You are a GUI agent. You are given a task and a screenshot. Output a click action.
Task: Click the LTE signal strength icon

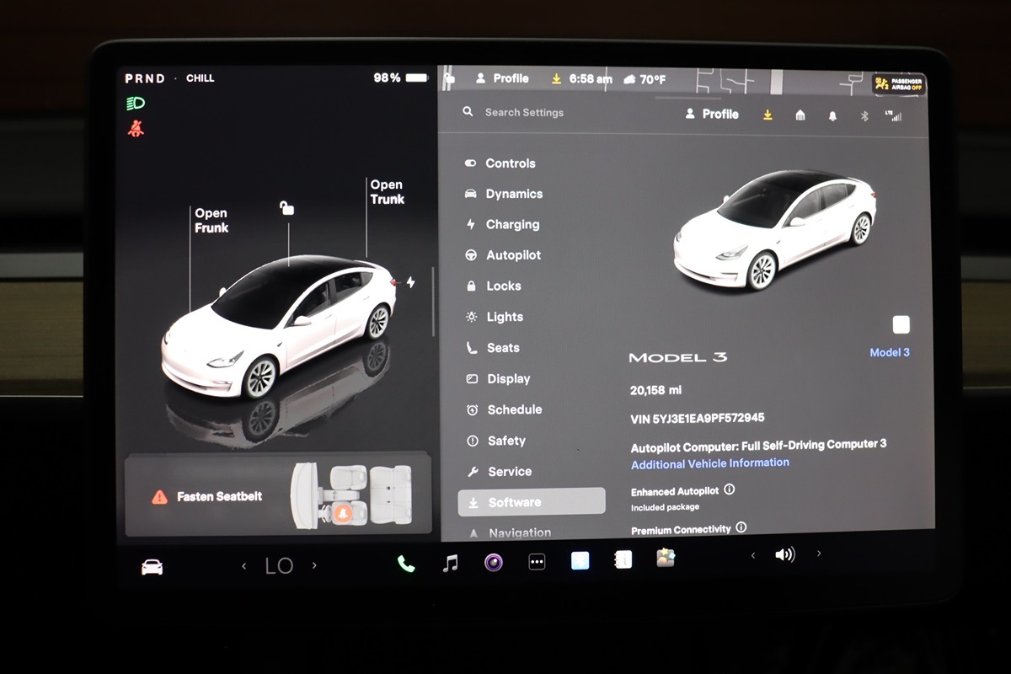[893, 115]
